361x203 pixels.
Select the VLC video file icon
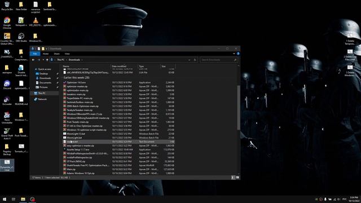click(x=36, y=22)
